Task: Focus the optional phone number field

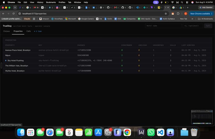Action: (x=193, y=26)
